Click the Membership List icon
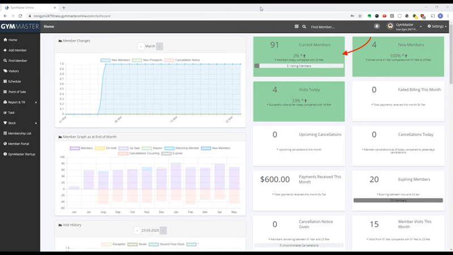Image resolution: width=453 pixels, height=255 pixels. tap(5, 133)
